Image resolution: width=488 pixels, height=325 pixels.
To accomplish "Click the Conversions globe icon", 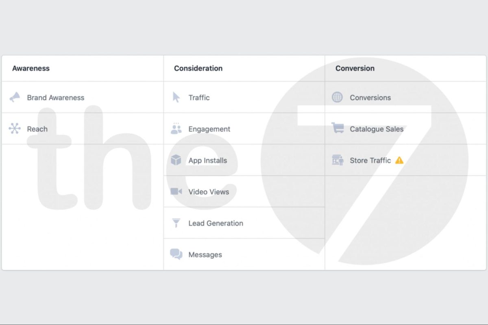I will point(337,97).
